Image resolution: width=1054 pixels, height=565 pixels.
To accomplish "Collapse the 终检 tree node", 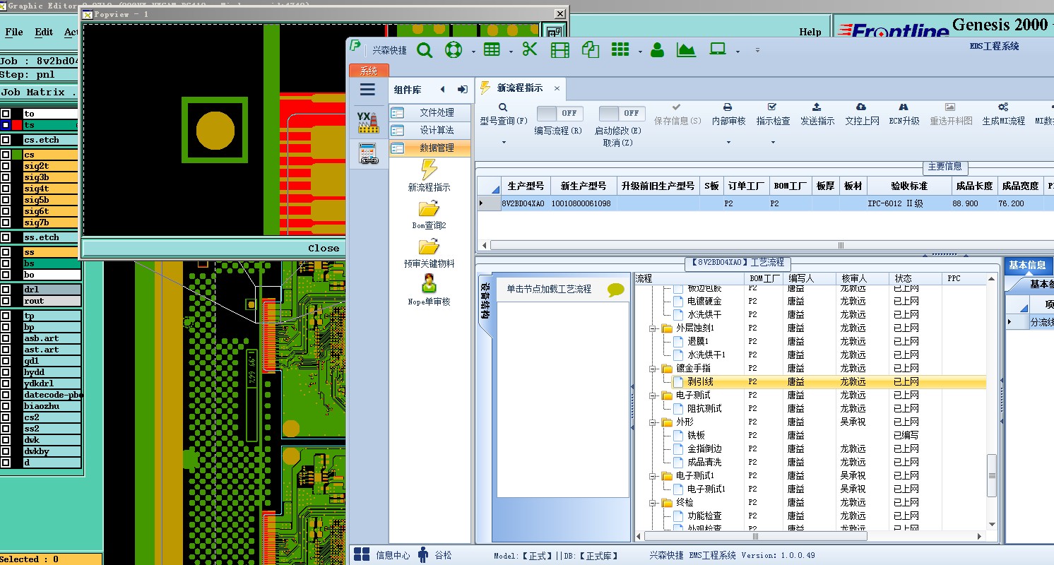I will [x=653, y=503].
